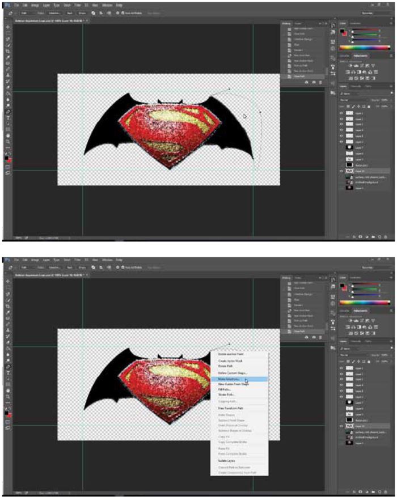Click Shape button in upper options bar
The width and height of the screenshot is (397, 497).
pyautogui.click(x=82, y=13)
